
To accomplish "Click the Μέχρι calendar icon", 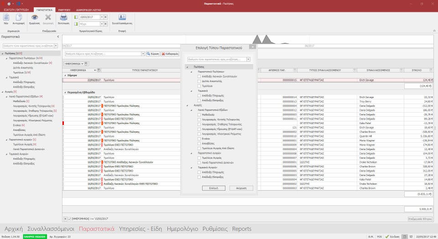I will click(76, 24).
